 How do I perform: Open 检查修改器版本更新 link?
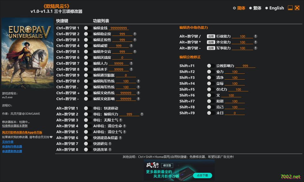click(15, 126)
